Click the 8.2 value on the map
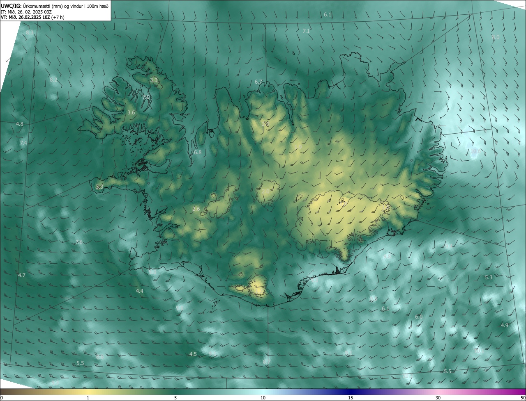The width and height of the screenshot is (526, 401). tap(53, 80)
